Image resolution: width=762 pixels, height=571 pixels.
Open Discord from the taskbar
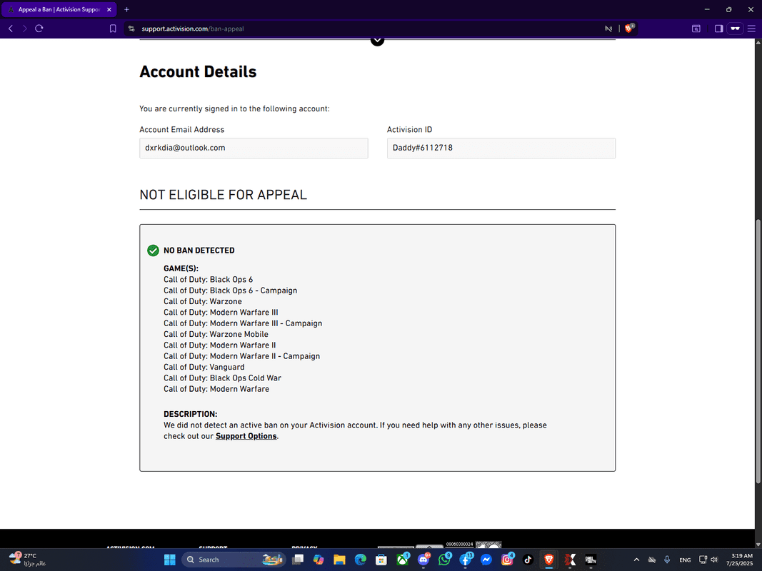pos(423,560)
